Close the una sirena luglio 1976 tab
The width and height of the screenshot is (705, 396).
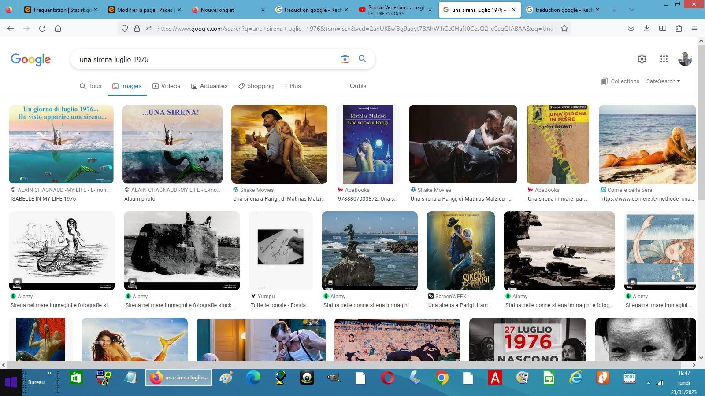(514, 10)
